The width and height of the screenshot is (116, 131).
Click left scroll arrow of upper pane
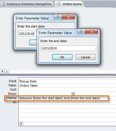(x=2, y=72)
